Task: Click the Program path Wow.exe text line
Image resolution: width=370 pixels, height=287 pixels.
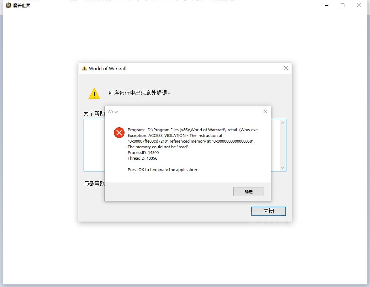Action: point(192,130)
